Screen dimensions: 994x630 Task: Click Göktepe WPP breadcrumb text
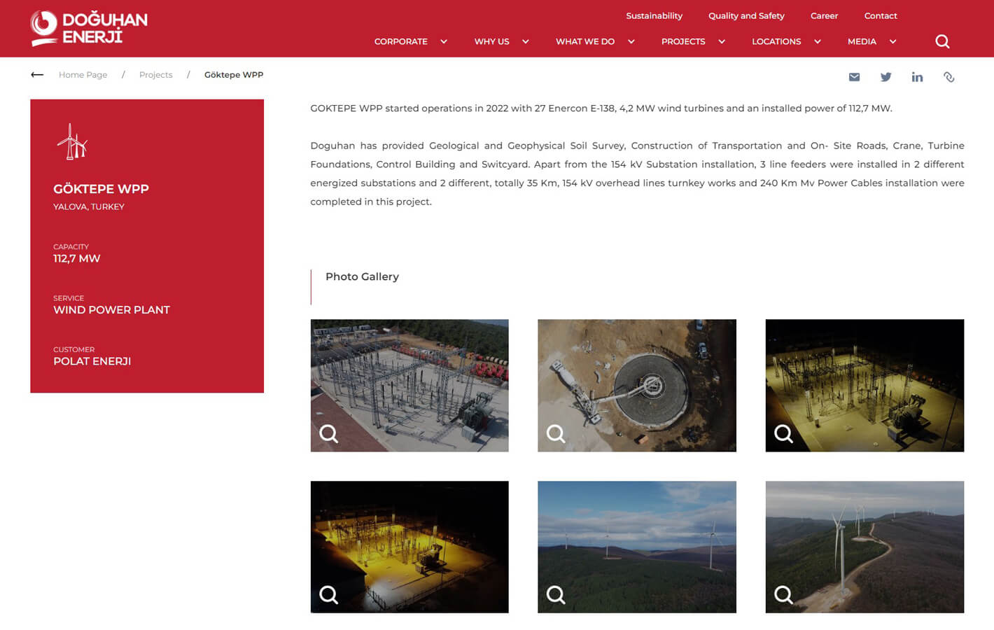(234, 75)
